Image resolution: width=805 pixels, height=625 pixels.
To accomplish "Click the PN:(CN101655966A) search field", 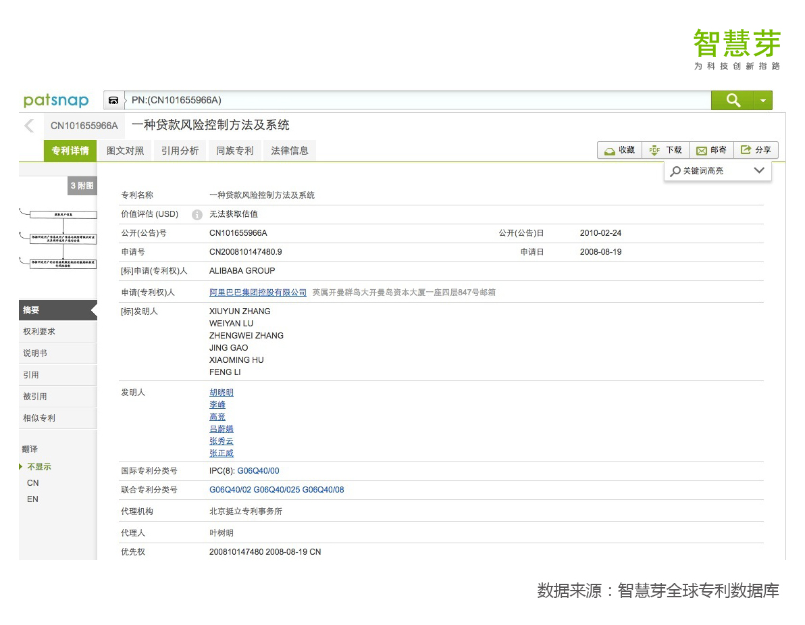I will point(418,100).
